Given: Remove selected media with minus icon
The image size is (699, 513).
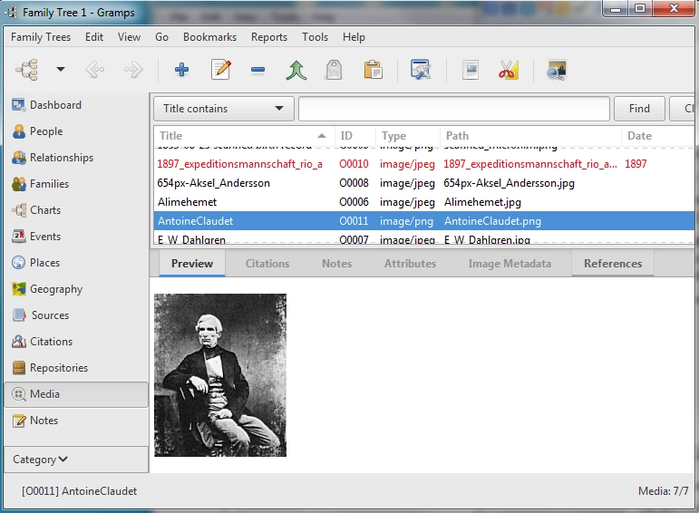Looking at the screenshot, I should [257, 70].
